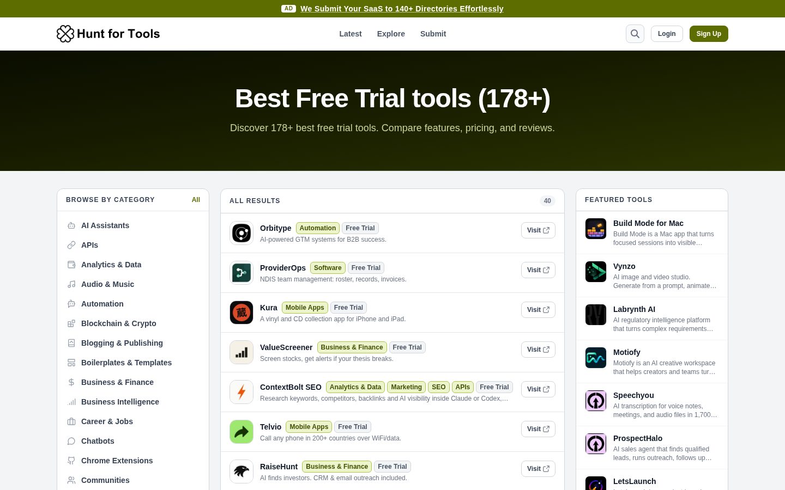Screen dimensions: 785x490
Task: Click the ValueScreener app icon
Action: (x=241, y=352)
